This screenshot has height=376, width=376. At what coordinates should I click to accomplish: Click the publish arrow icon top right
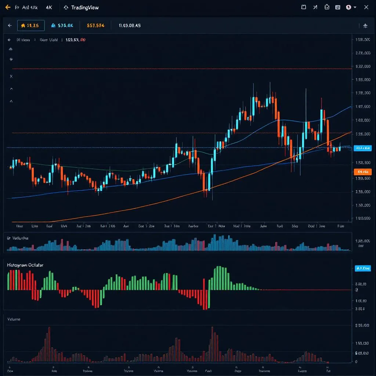(315, 7)
